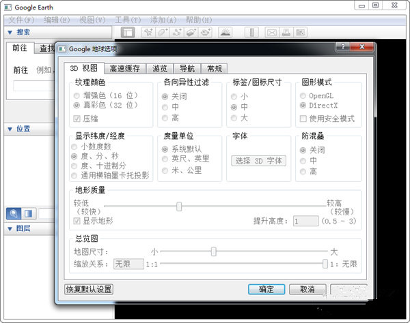Switch to the 高速缓存 tab
Image resolution: width=410 pixels, height=323 pixels.
click(x=125, y=69)
